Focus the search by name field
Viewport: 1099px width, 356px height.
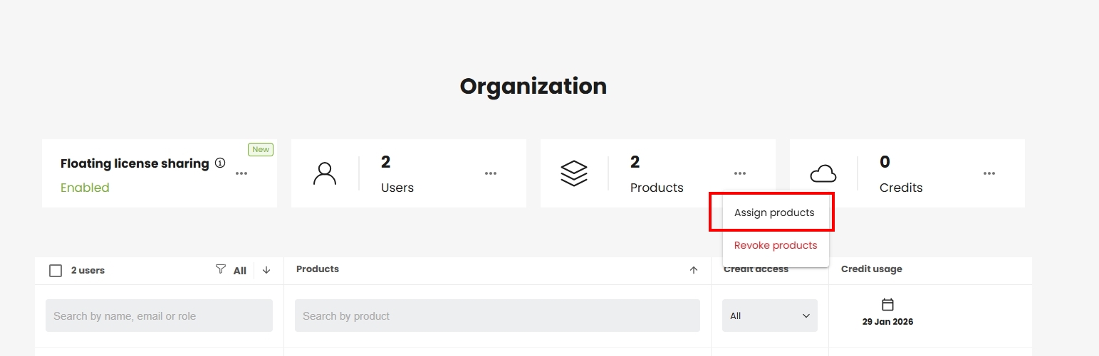tap(159, 315)
